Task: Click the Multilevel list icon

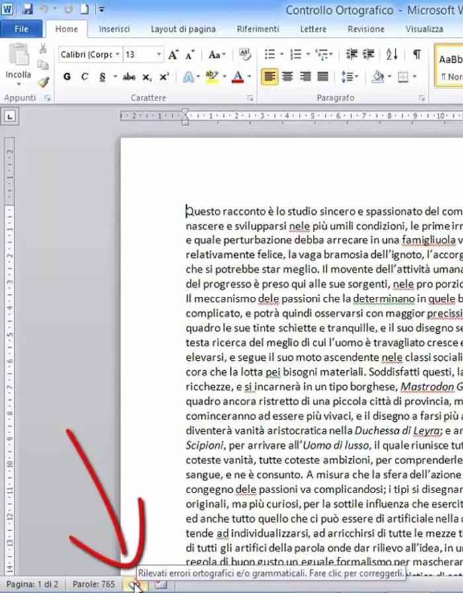Action: point(322,55)
